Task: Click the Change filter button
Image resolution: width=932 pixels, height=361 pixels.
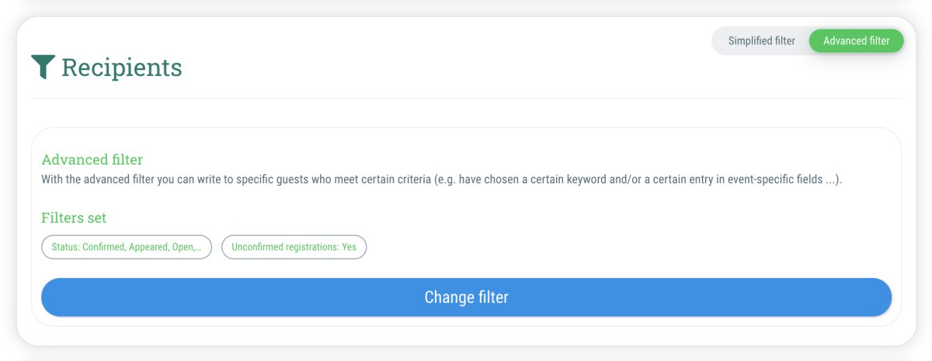Action: (x=466, y=297)
